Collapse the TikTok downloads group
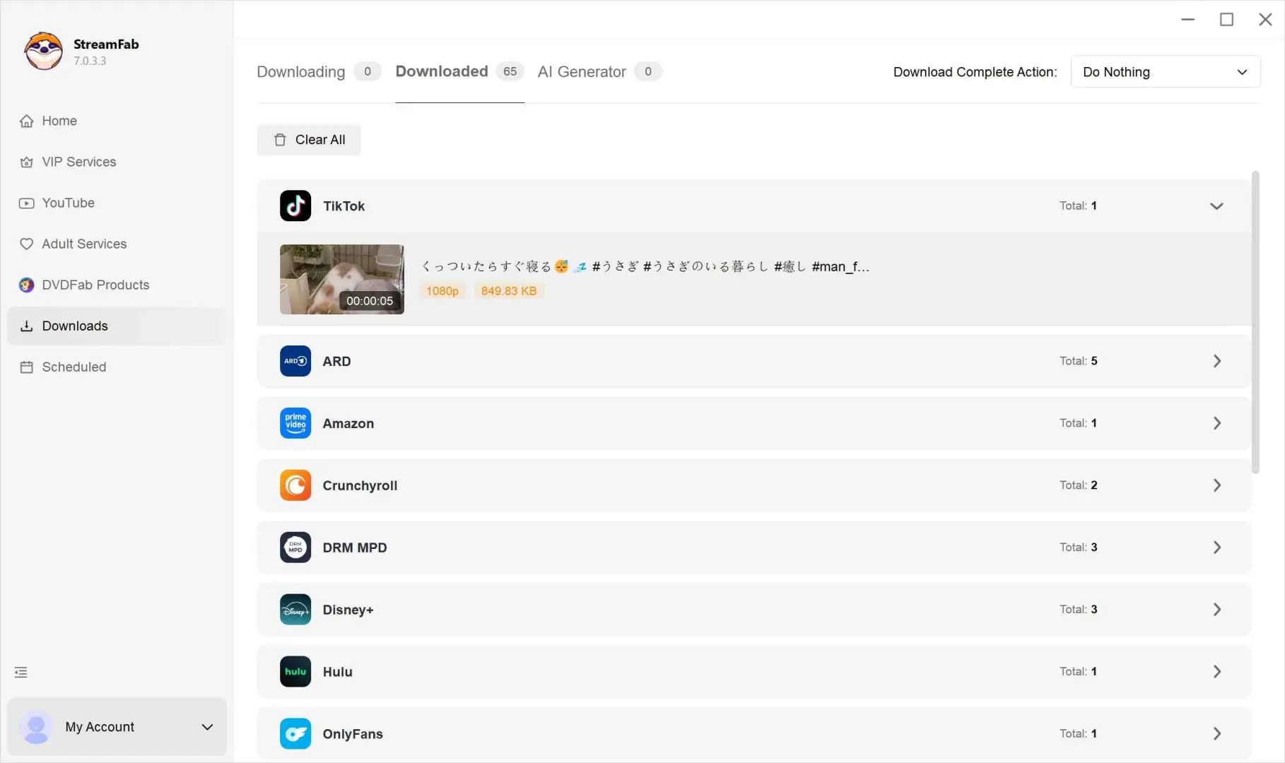Screen dimensions: 1285x763 [x=1216, y=206]
